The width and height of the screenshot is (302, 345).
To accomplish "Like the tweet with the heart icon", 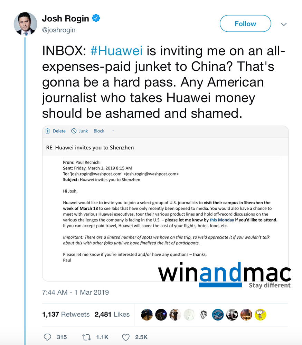I will tap(126, 337).
